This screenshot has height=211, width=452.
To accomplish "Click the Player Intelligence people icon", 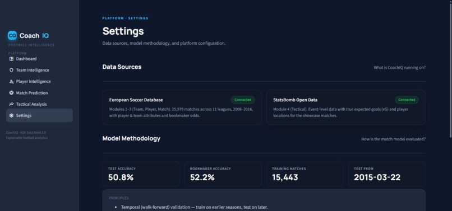I will pos(12,82).
